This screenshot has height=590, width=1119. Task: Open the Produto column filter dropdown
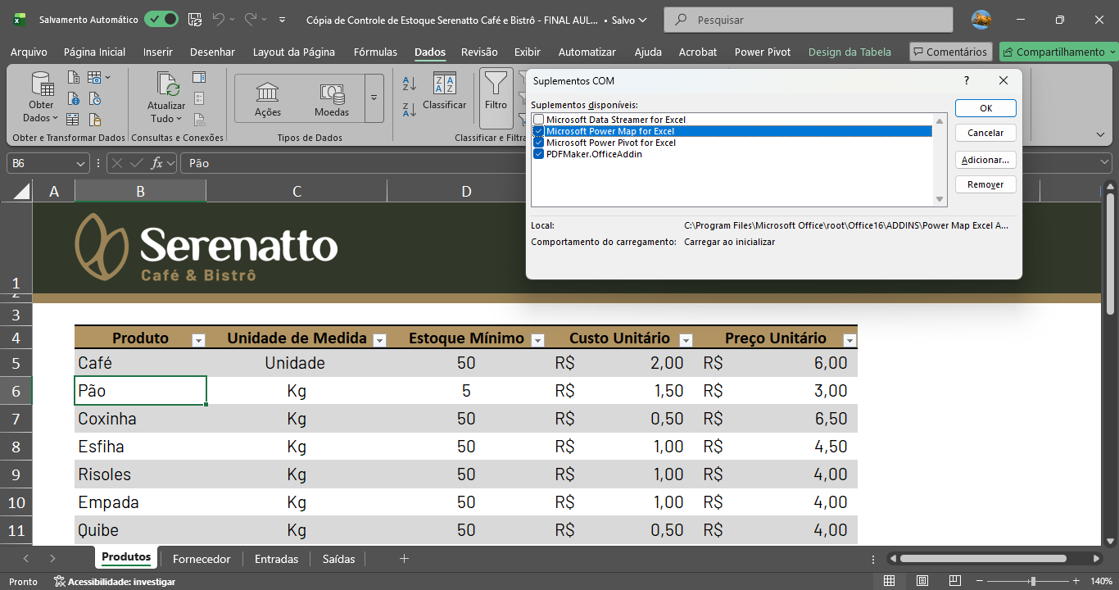click(197, 340)
